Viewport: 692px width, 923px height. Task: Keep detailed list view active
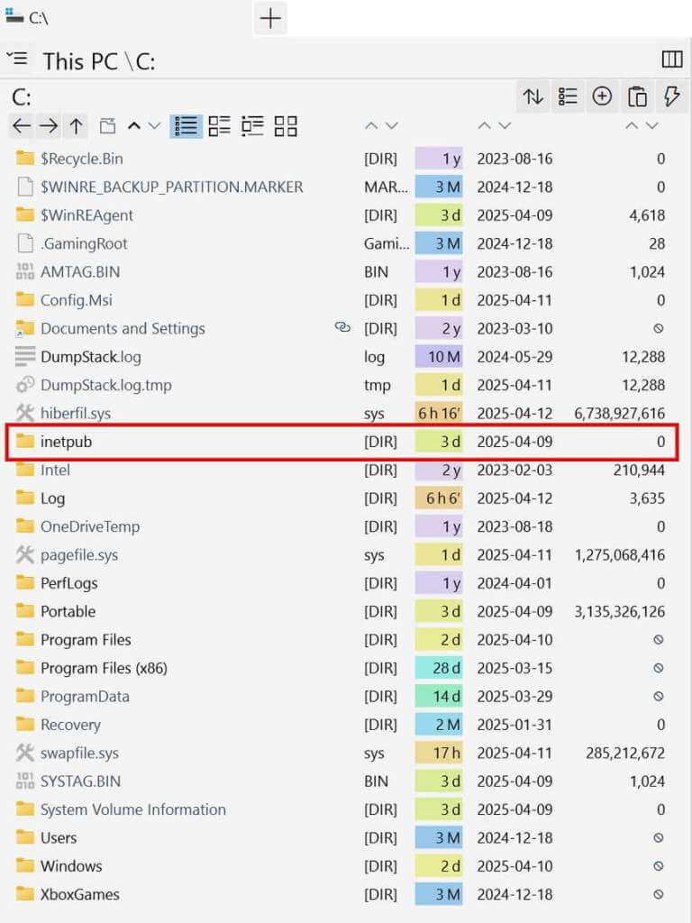click(186, 126)
